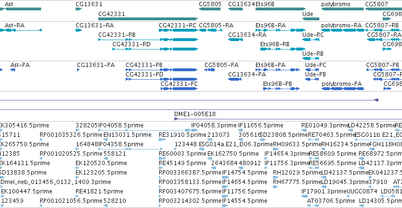Select Dmel_neb_013456_0132_1409.3prime feature
This screenshot has width=402, height=208.
point(1,187)
